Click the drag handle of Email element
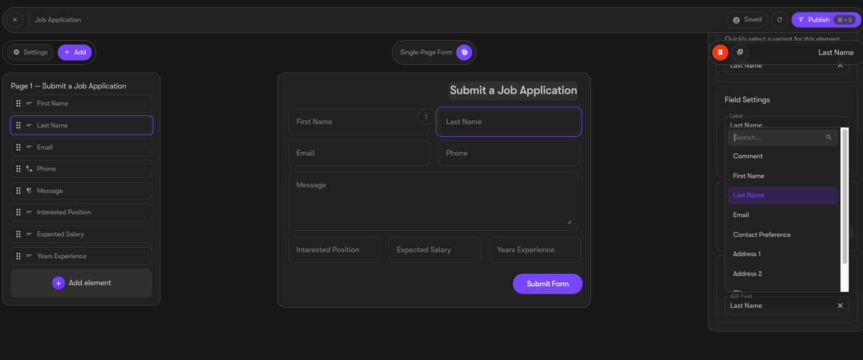863x360 pixels. (19, 147)
